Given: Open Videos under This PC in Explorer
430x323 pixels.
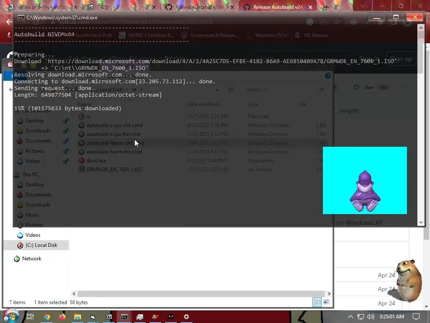Looking at the screenshot, I should pos(33,235).
